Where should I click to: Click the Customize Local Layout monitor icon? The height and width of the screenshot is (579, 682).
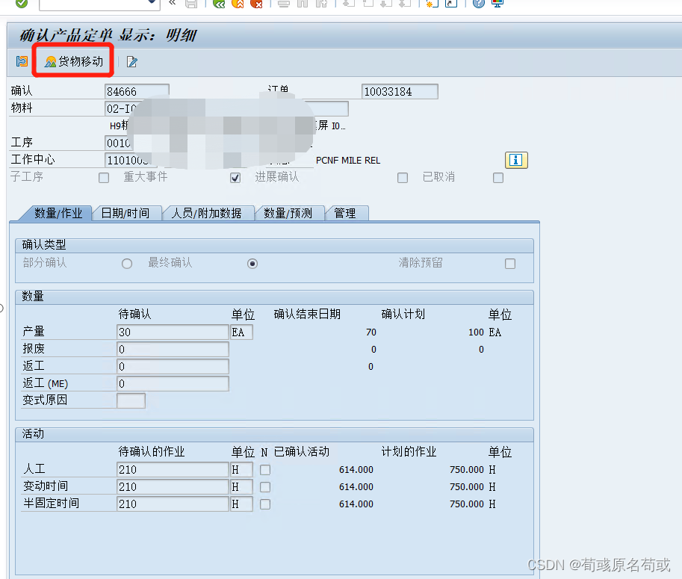497,4
